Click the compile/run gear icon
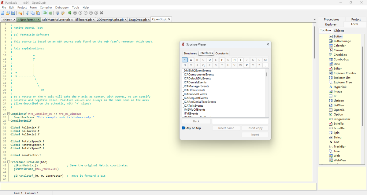 point(57,13)
